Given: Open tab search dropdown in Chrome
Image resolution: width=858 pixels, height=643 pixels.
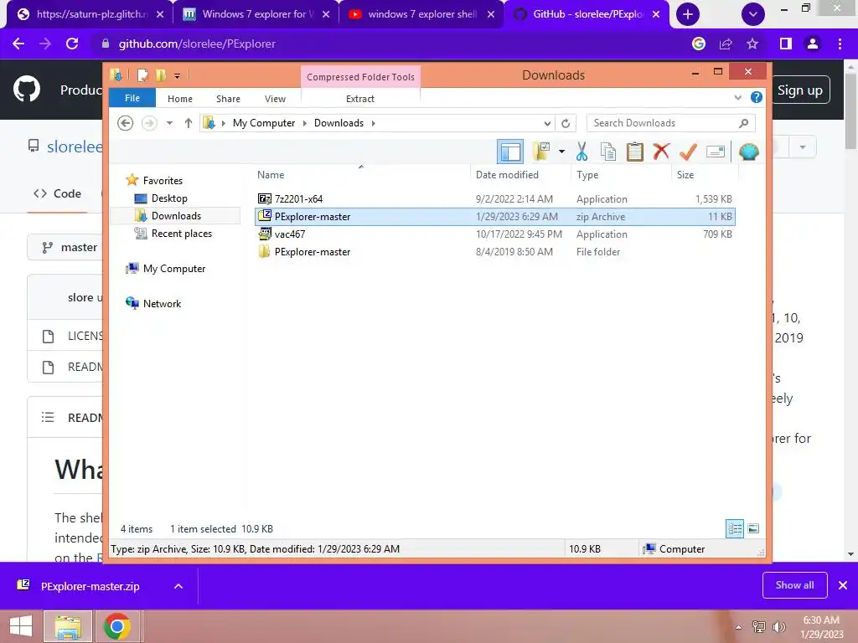Looking at the screenshot, I should (x=753, y=14).
